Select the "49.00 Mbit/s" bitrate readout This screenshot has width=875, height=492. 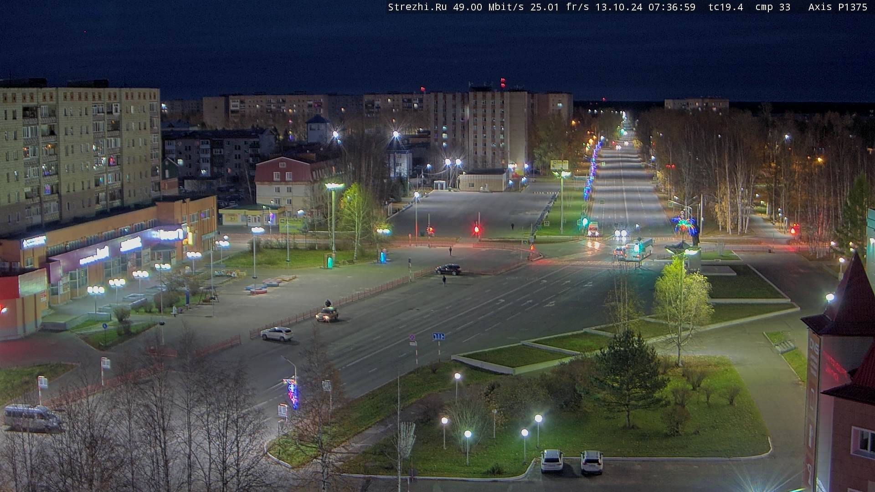(489, 7)
